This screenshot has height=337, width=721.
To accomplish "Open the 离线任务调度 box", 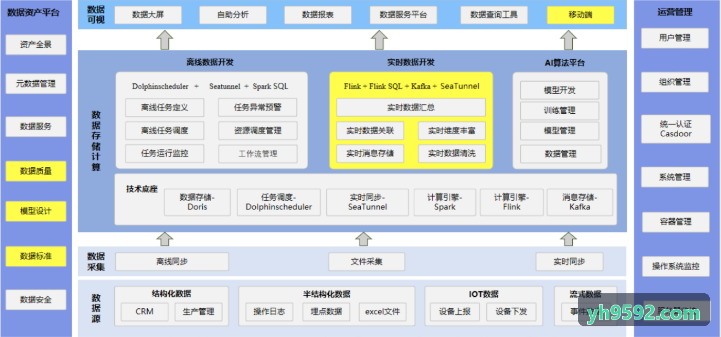I will [x=165, y=131].
